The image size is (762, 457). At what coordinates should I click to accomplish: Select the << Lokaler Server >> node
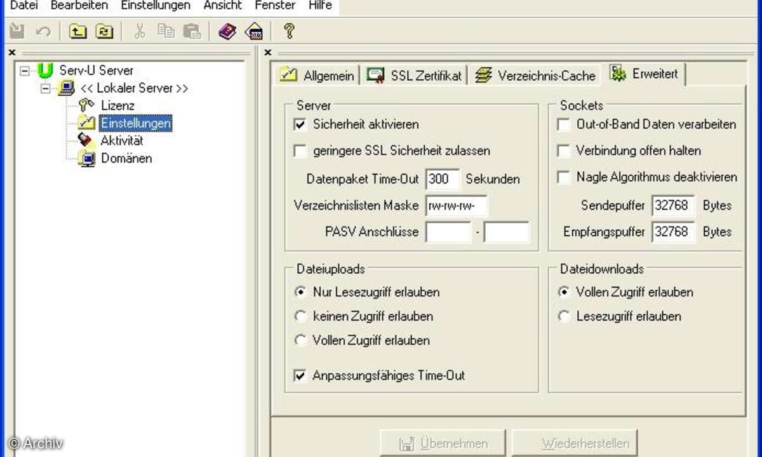pos(134,88)
